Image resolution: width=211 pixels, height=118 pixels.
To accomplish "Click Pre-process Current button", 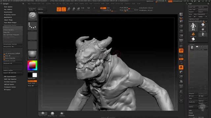I will (x=13, y=44).
